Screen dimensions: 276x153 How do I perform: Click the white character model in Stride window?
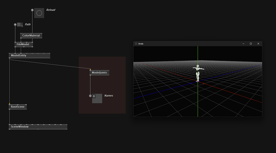(x=198, y=73)
